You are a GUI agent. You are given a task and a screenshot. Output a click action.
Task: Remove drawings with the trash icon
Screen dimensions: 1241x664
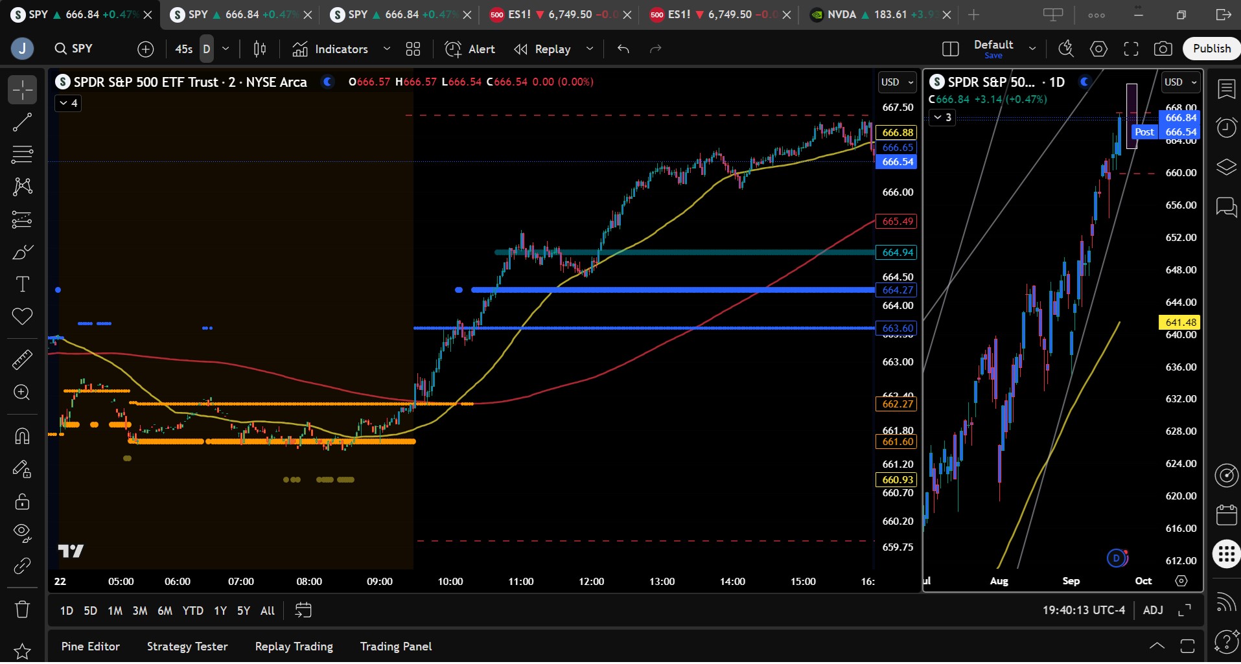coord(22,609)
